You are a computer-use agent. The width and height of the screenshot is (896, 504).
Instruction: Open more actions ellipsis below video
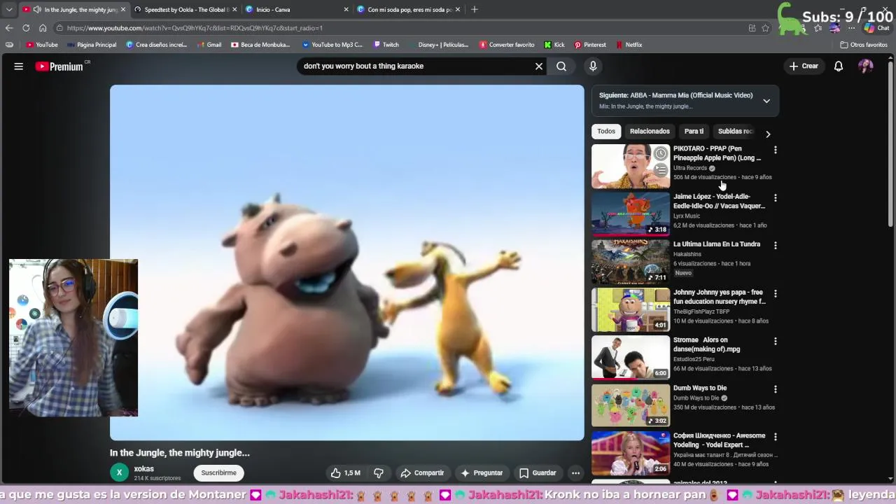575,472
